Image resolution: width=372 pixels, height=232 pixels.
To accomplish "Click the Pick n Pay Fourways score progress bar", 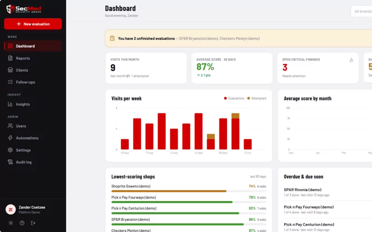I will 189,202.
